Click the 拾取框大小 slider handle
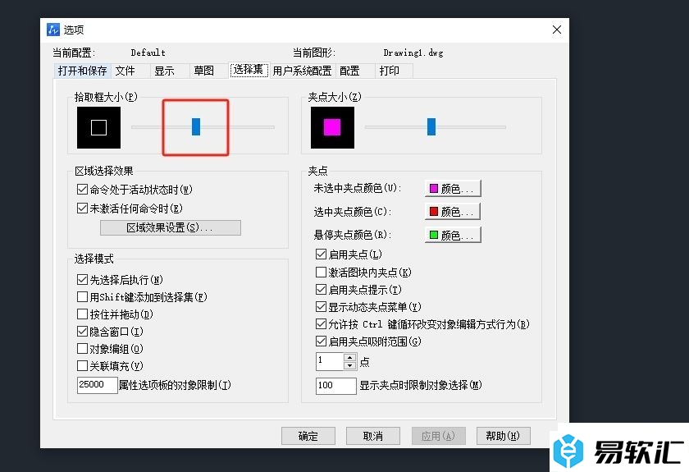Image resolution: width=689 pixels, height=472 pixels. pyautogui.click(x=196, y=127)
